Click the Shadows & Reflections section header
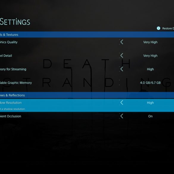This screenshot has width=174, height=174. pos(87,95)
